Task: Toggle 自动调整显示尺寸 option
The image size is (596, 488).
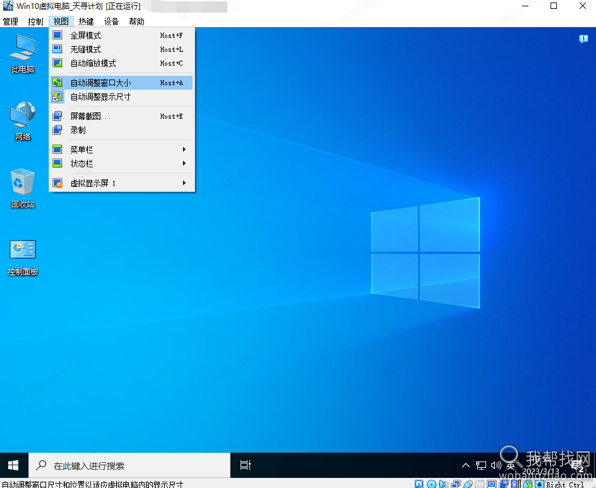Action: (x=122, y=97)
